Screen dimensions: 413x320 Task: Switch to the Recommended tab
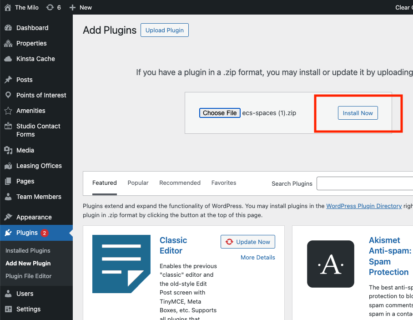point(180,183)
